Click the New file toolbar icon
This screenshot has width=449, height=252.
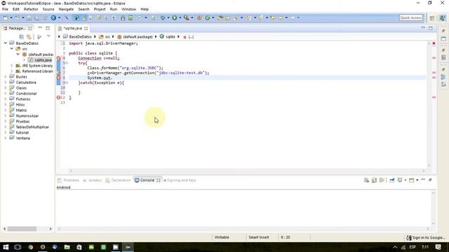pos(6,17)
